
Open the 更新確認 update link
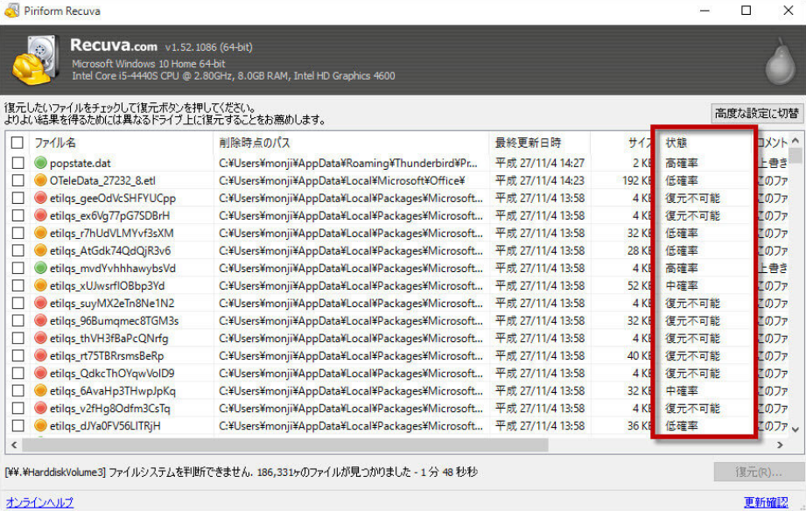pos(766,502)
